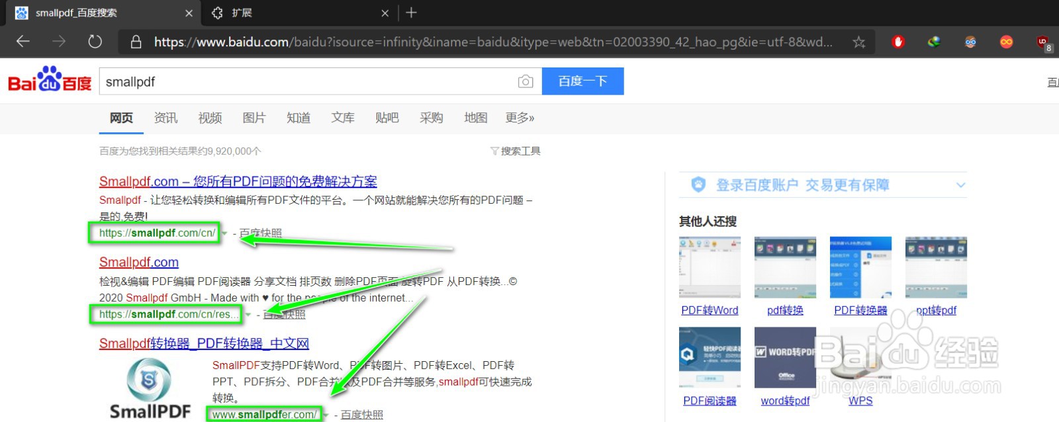Click https://smallpdf.com/cn/ URL
Image resolution: width=1059 pixels, height=422 pixels.
coord(157,233)
